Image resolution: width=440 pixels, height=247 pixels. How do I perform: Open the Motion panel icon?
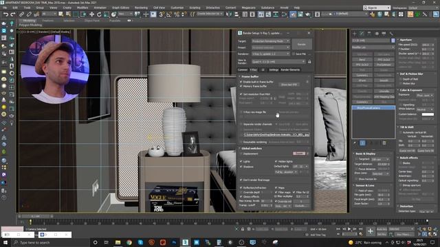[377, 34]
